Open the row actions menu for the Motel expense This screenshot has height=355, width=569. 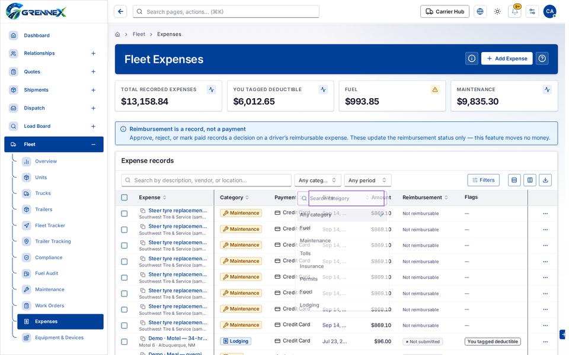pos(545,341)
